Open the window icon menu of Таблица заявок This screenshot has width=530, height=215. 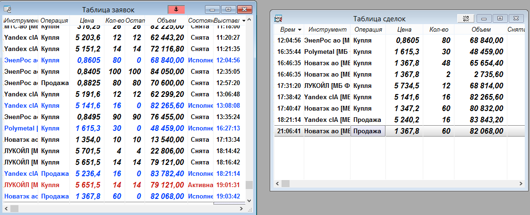click(8, 9)
